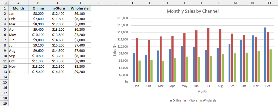Select row 14 header
Viewport: 278px width, 106px height.
point(4,77)
